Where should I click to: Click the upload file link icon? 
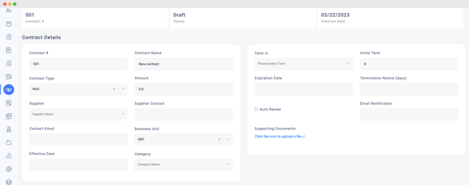click(304, 136)
